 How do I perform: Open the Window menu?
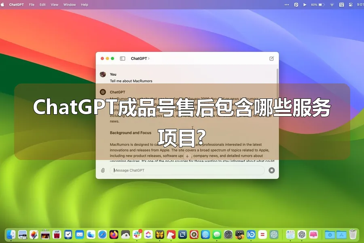(x=70, y=4)
